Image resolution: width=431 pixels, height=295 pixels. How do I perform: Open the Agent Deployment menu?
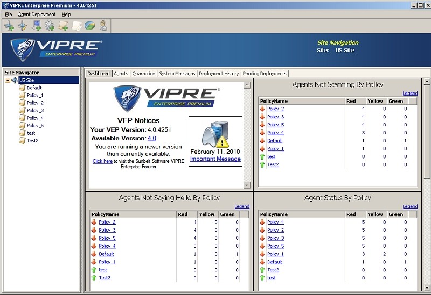pyautogui.click(x=37, y=14)
